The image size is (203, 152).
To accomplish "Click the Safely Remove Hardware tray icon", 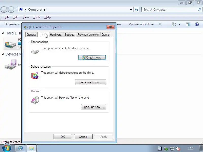I will tap(166, 148).
